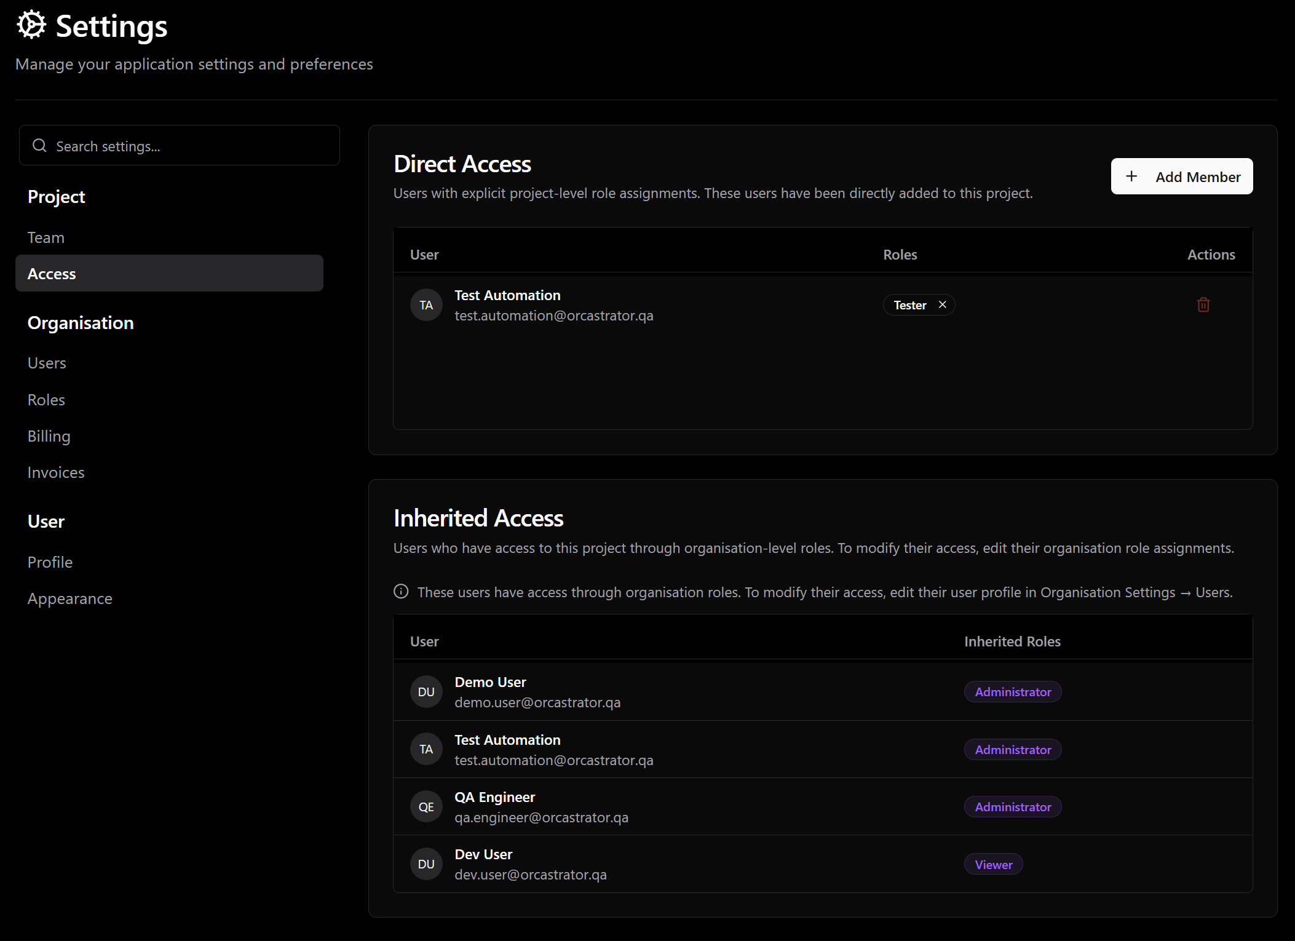Click the search magnifier icon

coord(39,146)
